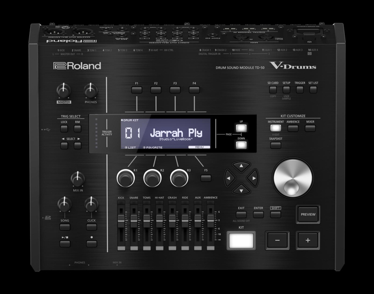
Task: Open the AMBIENCE kit customize button
Action: (293, 128)
